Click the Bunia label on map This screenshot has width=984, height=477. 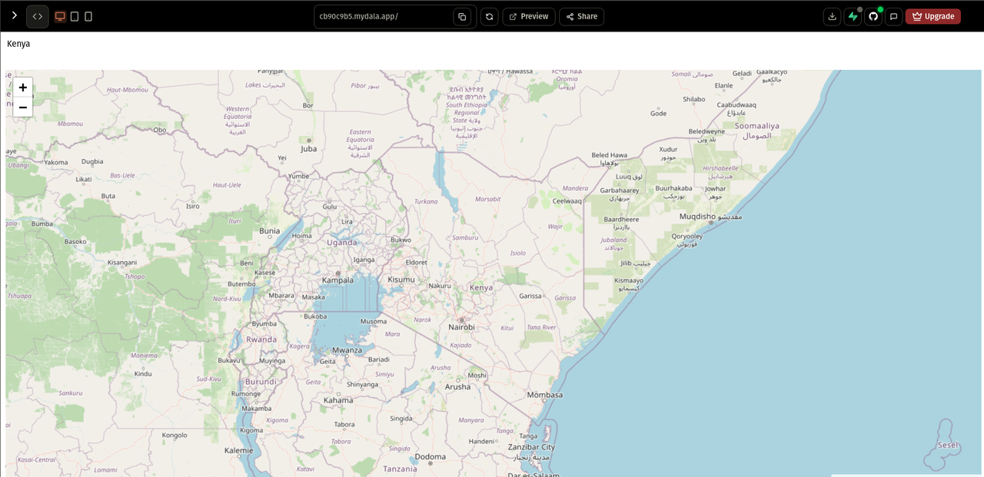270,230
